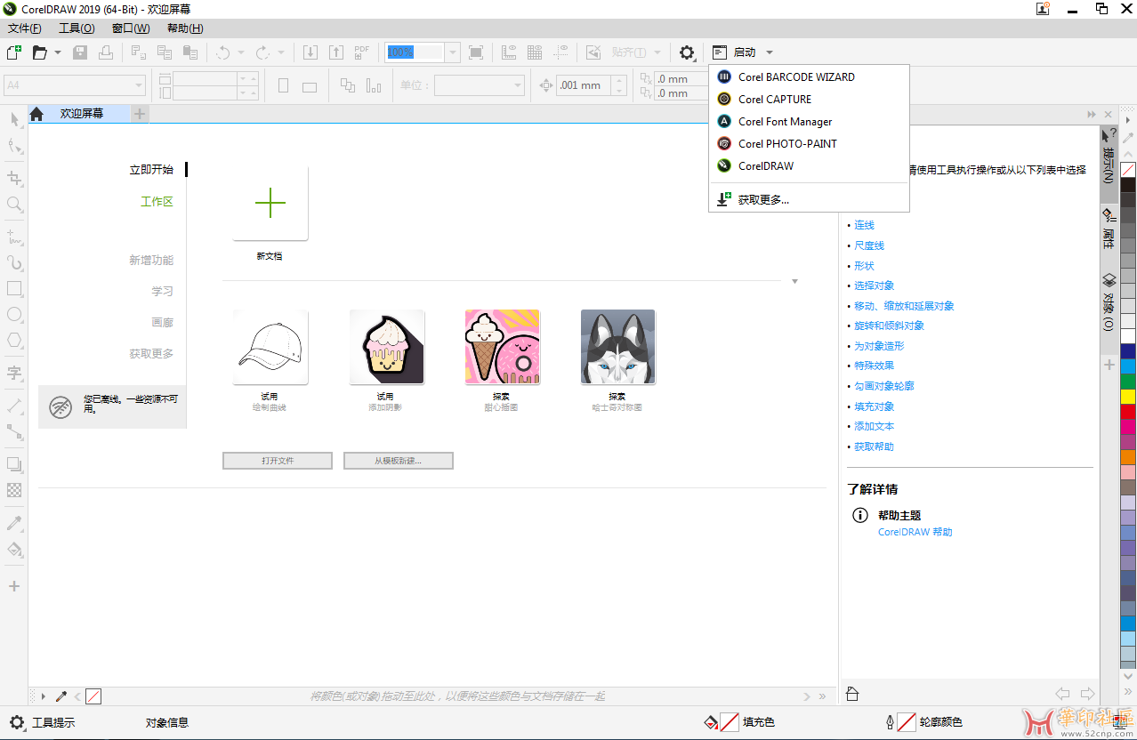The image size is (1137, 740).
Task: Open the 文件 menu
Action: tap(24, 28)
